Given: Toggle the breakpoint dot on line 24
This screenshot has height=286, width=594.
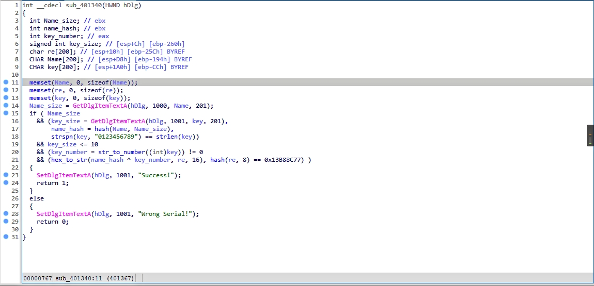Looking at the screenshot, I should (6, 182).
